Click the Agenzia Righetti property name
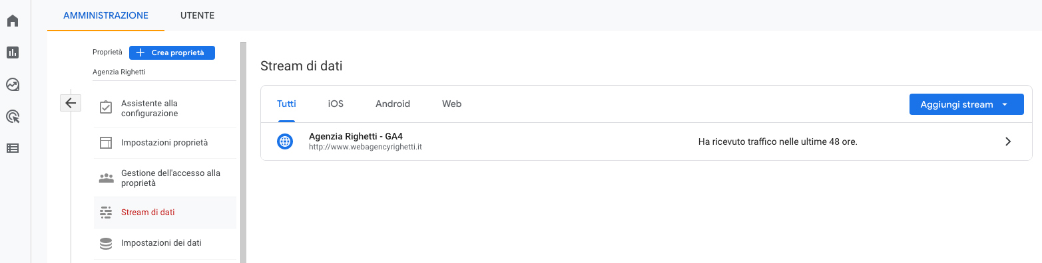This screenshot has width=1042, height=263. click(x=119, y=72)
